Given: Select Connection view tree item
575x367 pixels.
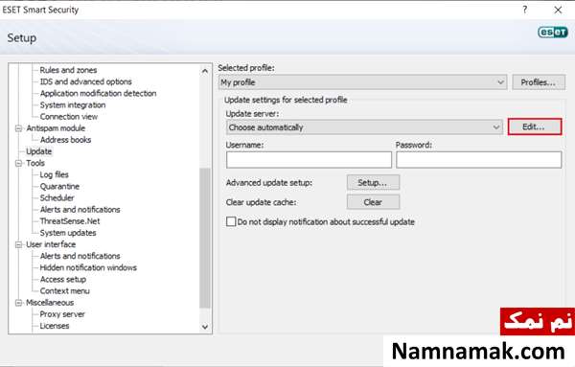Looking at the screenshot, I should 69,117.
